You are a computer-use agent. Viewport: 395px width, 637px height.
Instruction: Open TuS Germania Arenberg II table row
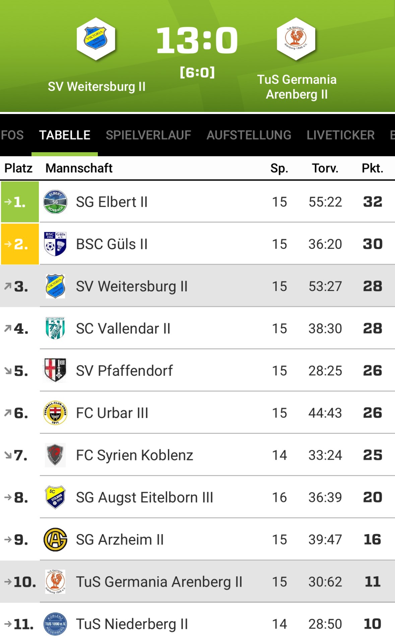point(197,582)
